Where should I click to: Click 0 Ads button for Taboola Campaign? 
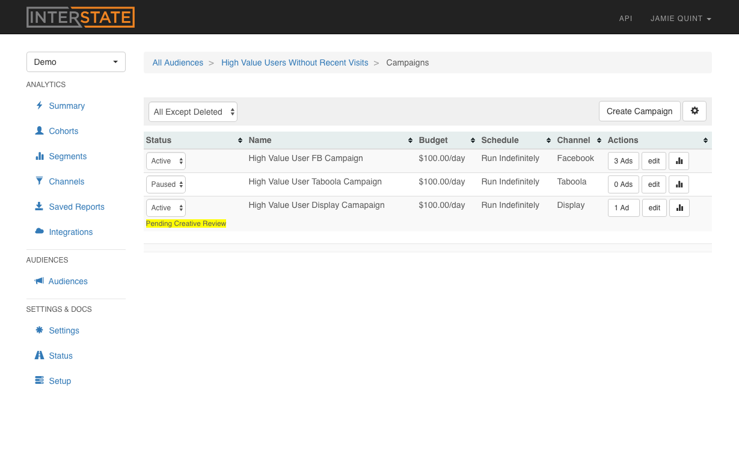(624, 184)
